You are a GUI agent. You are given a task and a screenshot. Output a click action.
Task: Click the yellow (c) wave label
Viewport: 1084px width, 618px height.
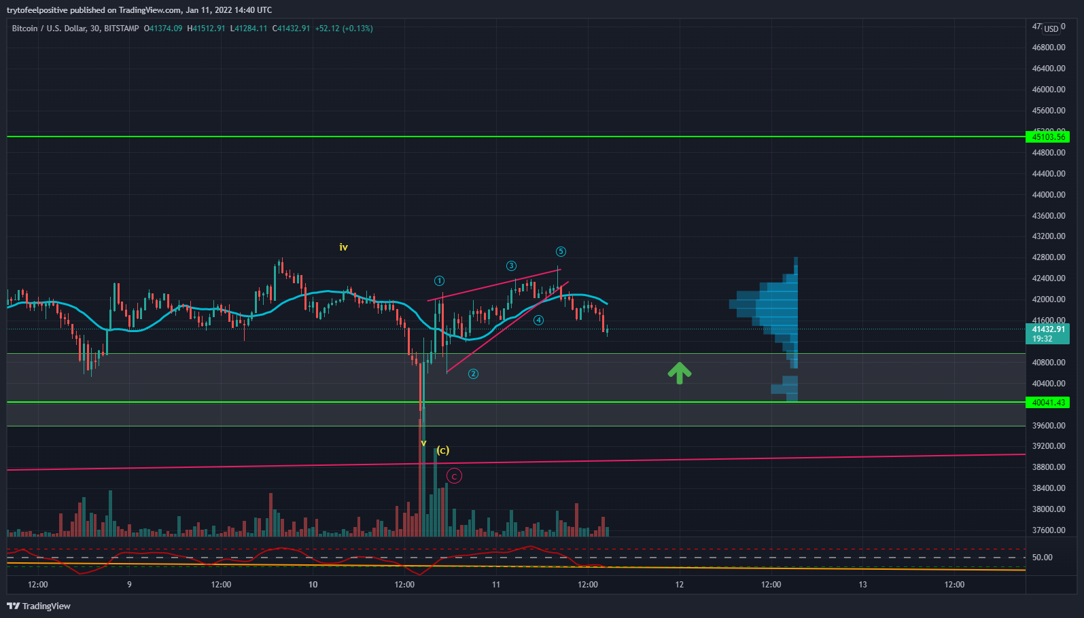(x=442, y=450)
